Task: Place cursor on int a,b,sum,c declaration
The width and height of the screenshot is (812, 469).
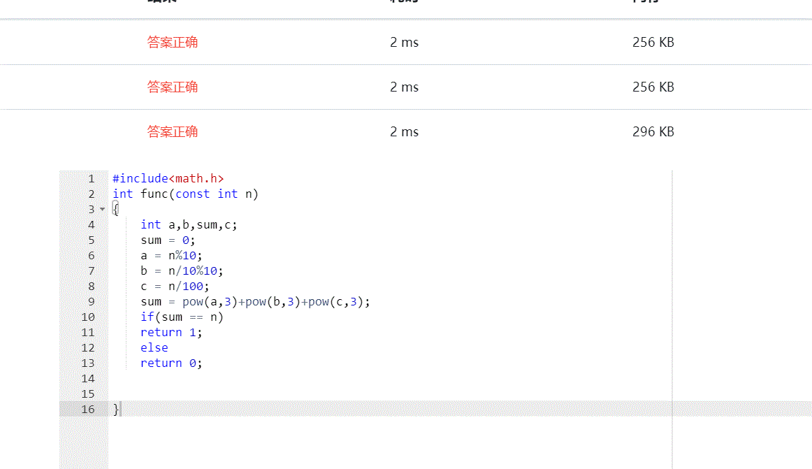Action: (x=189, y=225)
